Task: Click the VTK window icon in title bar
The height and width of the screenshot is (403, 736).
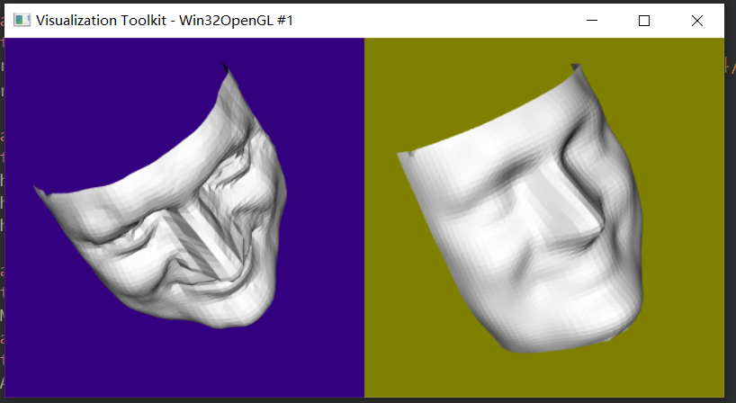Action: [22, 20]
